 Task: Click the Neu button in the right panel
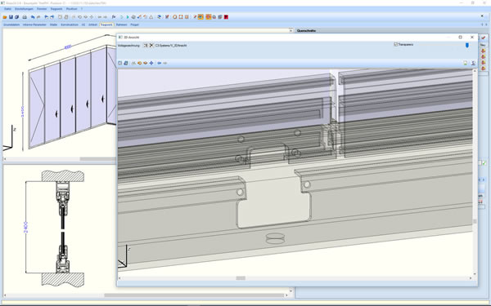483,45
